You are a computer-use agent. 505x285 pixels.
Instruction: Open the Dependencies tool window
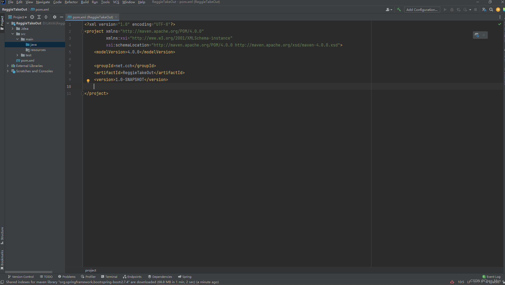pos(160,277)
